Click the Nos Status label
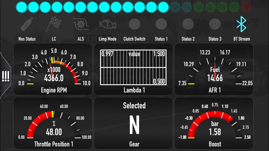 coord(27,39)
